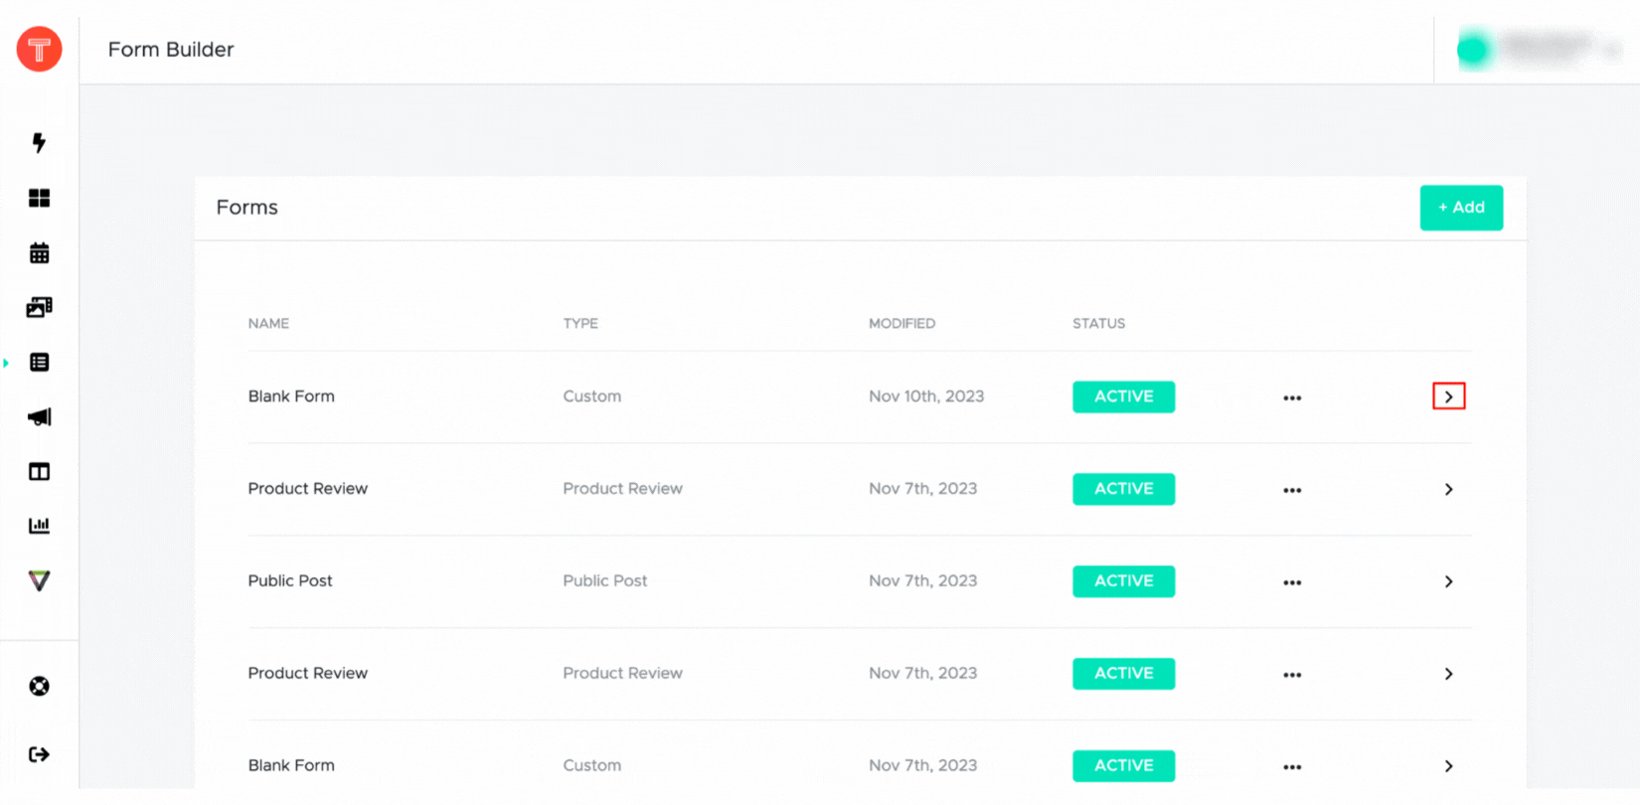The width and height of the screenshot is (1640, 805).
Task: Select the Blank Form name modified Nov 10th
Action: click(291, 396)
